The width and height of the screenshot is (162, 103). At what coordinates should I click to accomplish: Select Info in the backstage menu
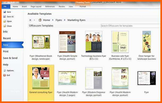point(5,32)
